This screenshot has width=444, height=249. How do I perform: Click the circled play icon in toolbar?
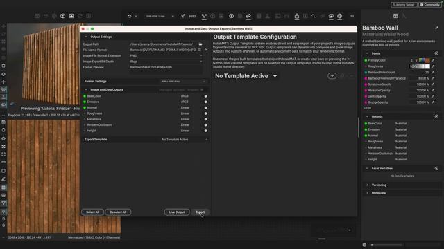click(231, 16)
